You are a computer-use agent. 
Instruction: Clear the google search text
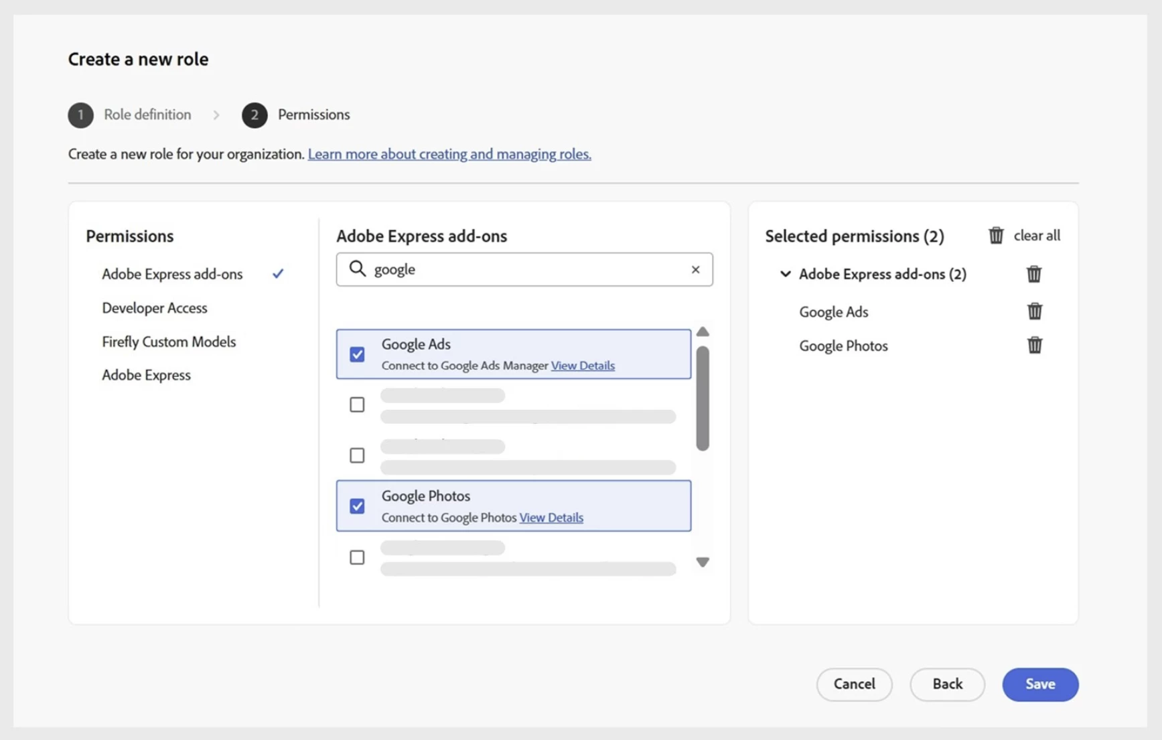695,269
